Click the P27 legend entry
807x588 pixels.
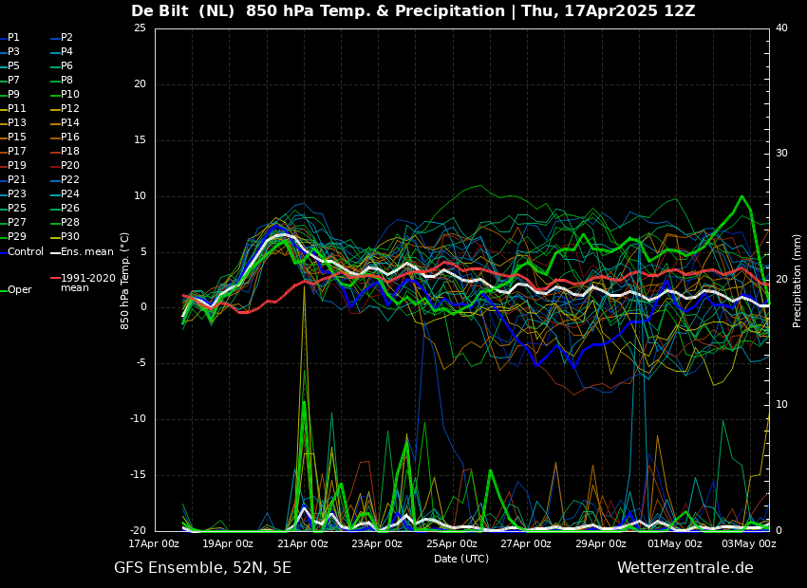[x=17, y=223]
